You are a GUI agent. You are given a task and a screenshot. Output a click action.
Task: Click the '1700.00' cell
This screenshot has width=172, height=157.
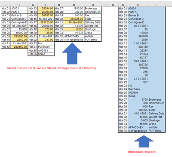[x=74, y=9]
